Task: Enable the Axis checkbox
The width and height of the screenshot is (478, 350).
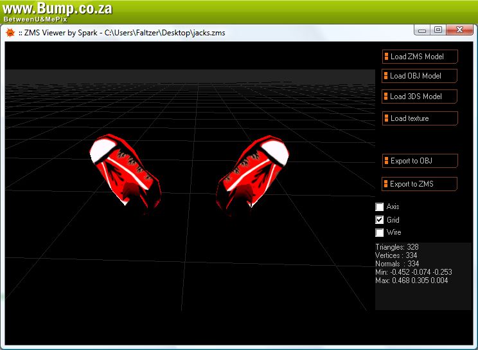Action: tap(380, 207)
